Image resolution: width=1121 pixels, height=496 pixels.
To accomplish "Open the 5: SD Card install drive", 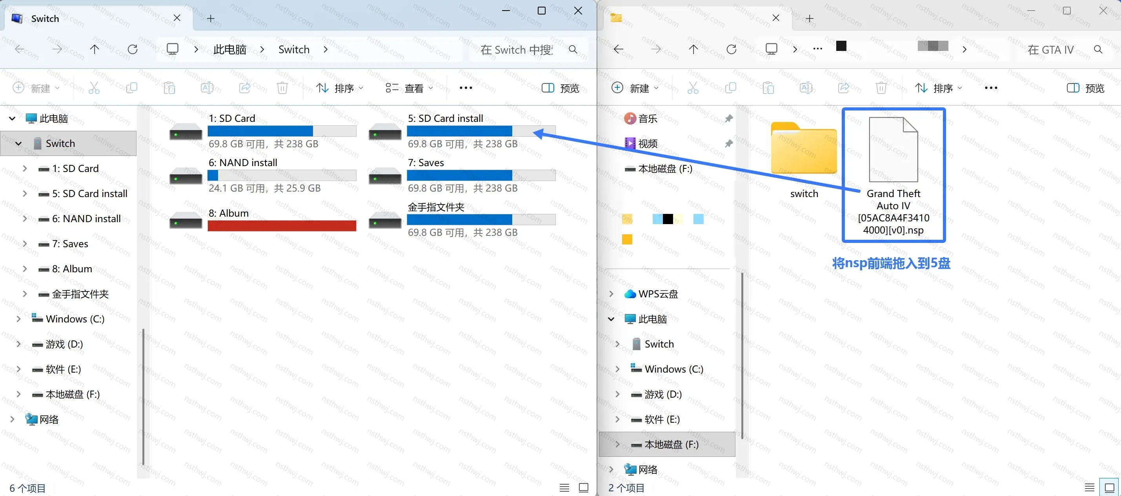I will [x=462, y=131].
